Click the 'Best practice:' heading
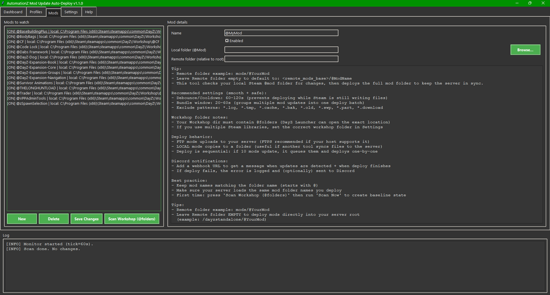The image size is (550, 295). point(189,181)
